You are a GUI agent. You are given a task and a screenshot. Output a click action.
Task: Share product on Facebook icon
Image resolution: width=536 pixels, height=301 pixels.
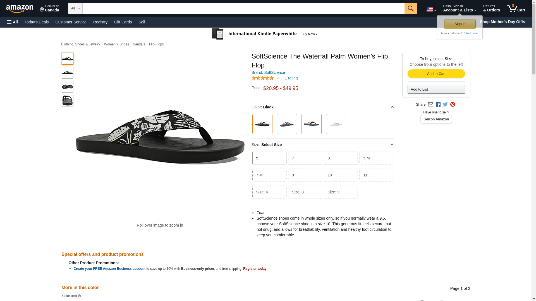point(438,105)
